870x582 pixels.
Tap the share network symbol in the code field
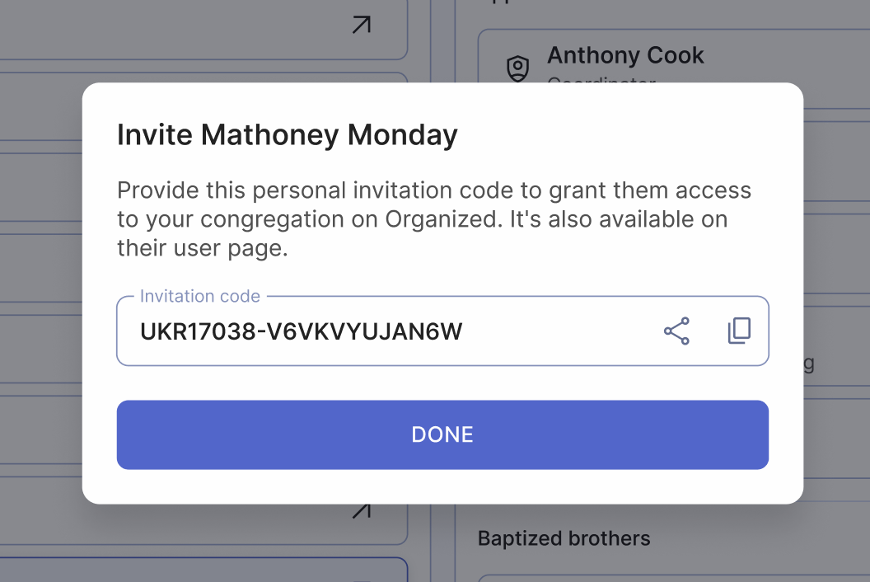point(676,331)
